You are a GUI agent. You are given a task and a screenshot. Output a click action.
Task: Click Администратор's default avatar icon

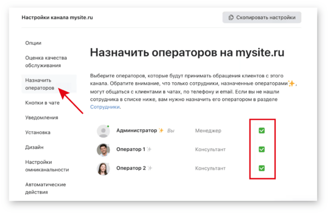pos(103,131)
